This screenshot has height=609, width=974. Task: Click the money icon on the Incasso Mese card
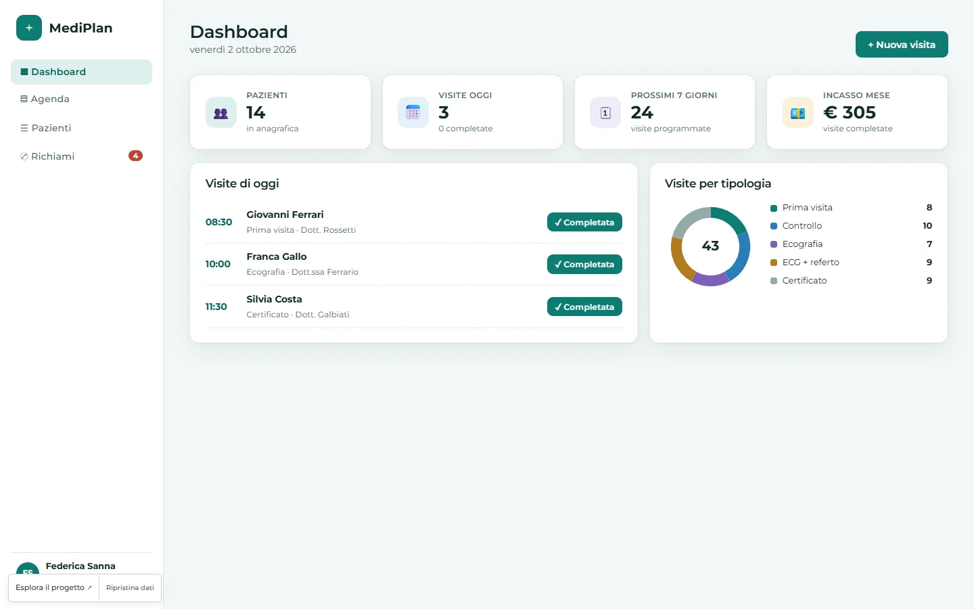pyautogui.click(x=798, y=113)
